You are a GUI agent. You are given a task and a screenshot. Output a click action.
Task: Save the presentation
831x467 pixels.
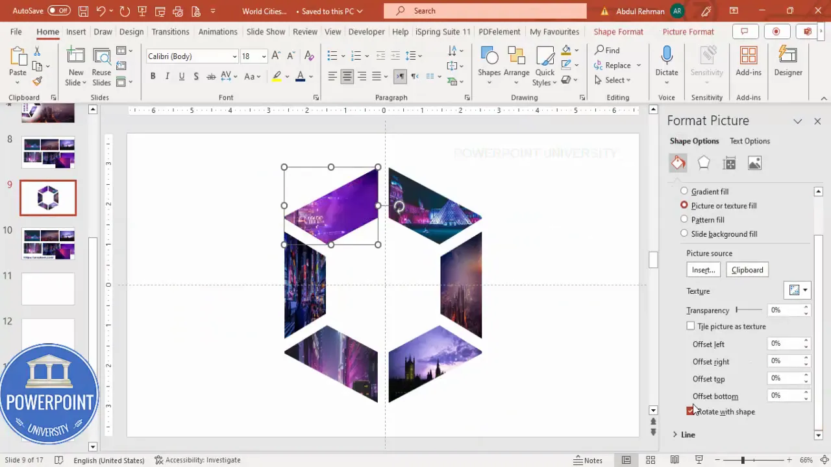coord(83,11)
